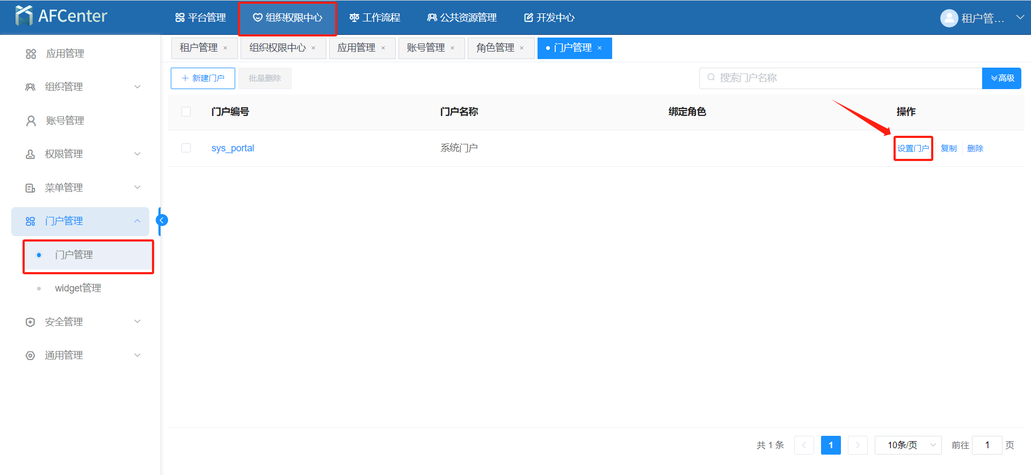
Task: Open the 工作流程 top menu
Action: tap(375, 18)
